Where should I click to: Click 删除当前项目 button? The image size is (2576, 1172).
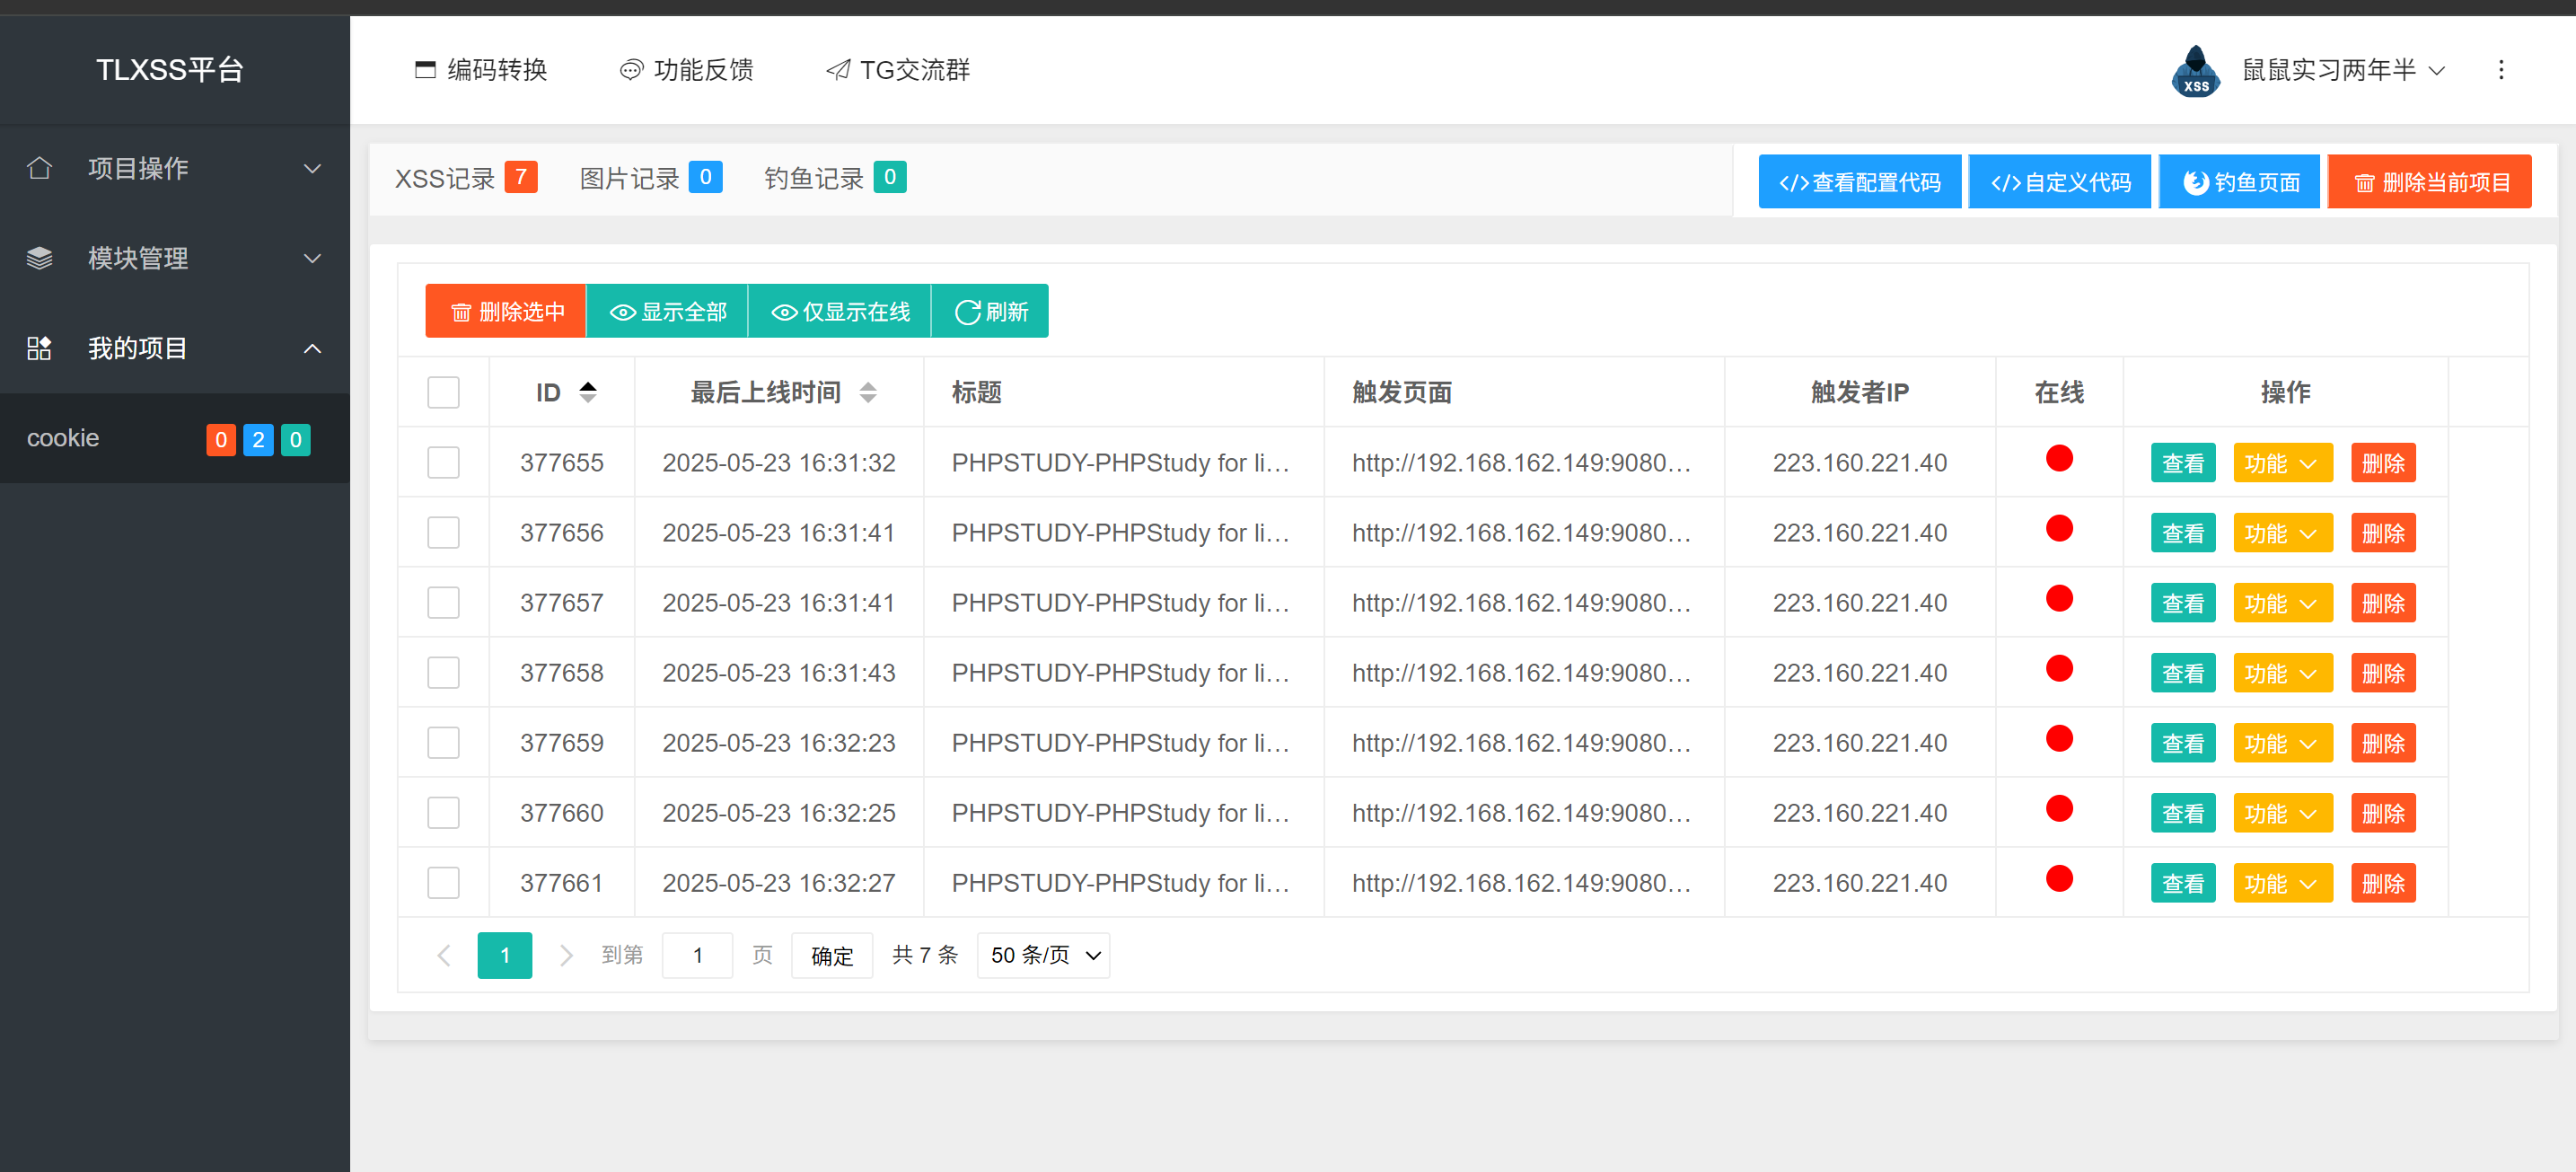coord(2429,182)
